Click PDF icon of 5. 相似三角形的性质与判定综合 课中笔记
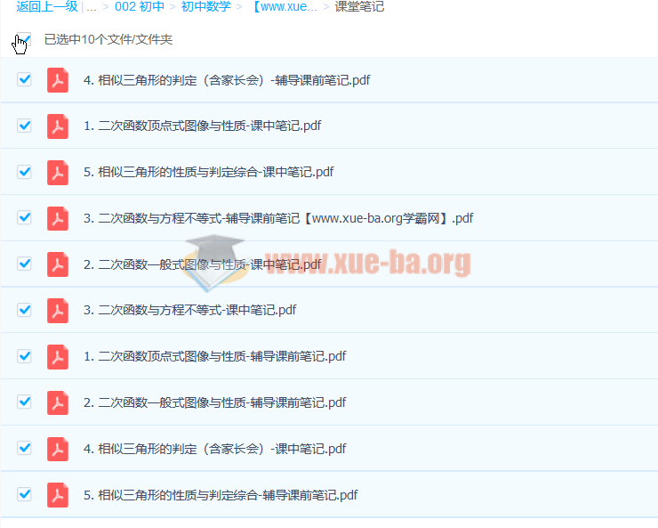 point(58,172)
